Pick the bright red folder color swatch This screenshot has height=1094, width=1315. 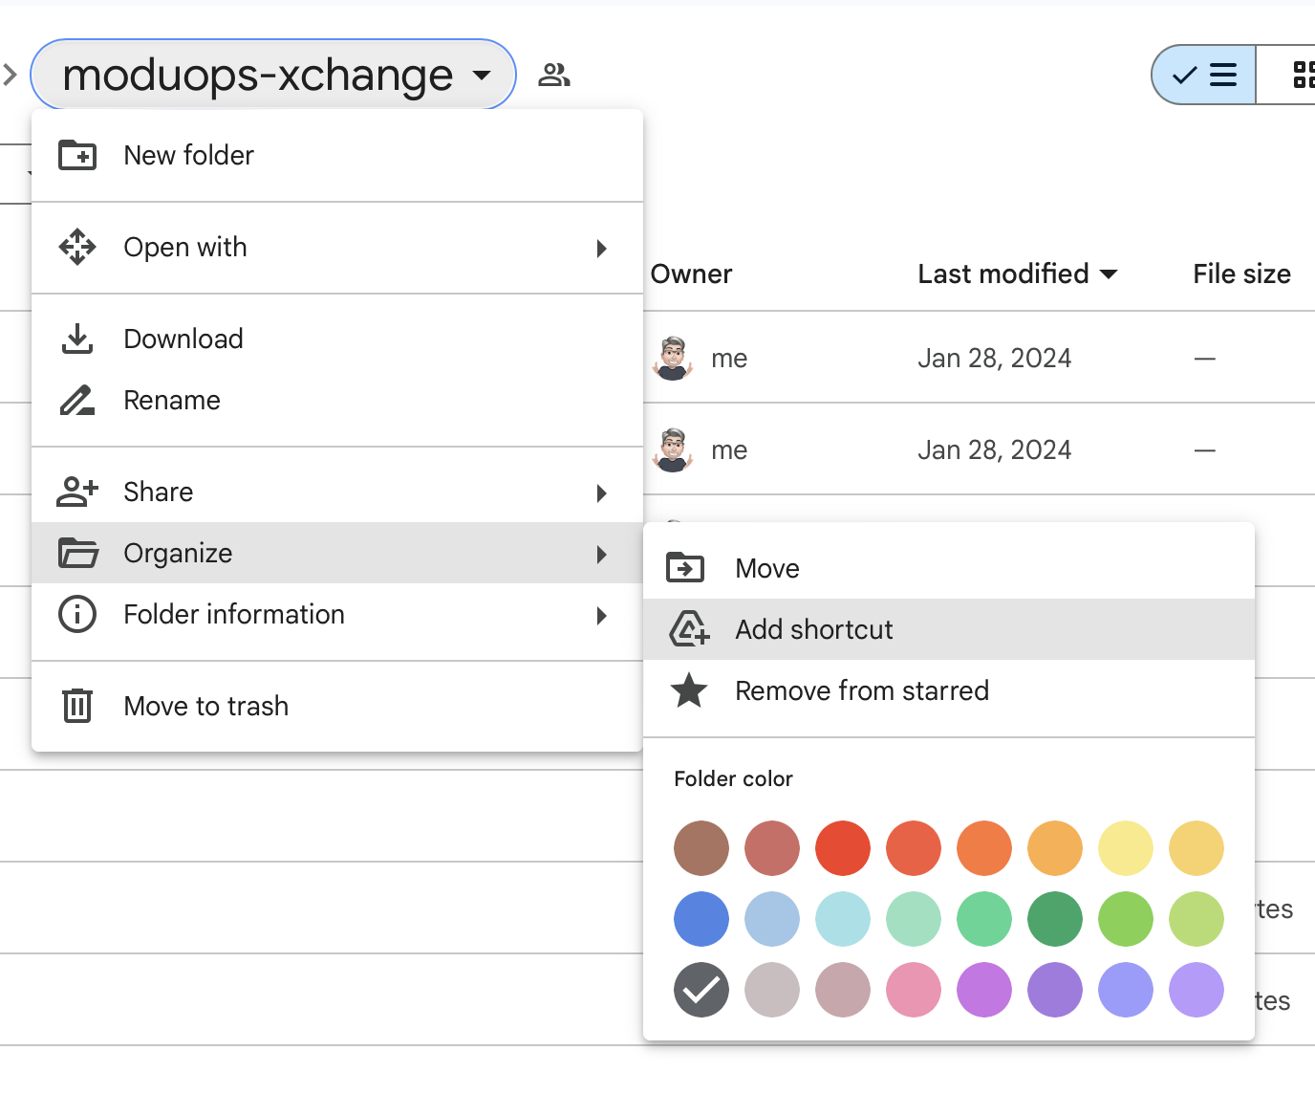point(843,848)
